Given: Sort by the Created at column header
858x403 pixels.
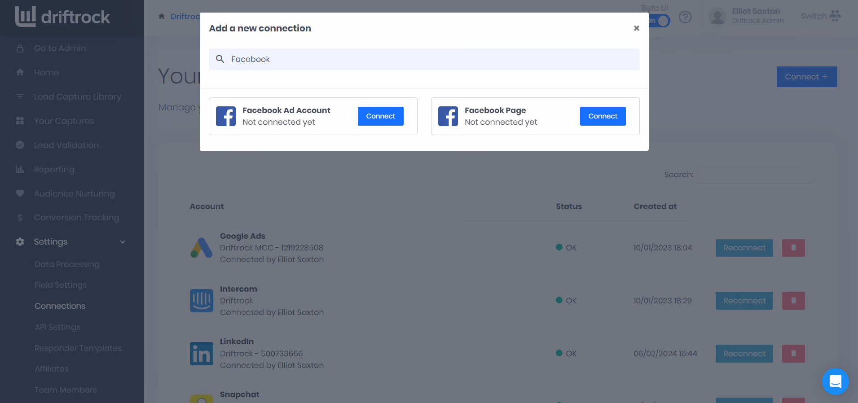Looking at the screenshot, I should pos(655,206).
